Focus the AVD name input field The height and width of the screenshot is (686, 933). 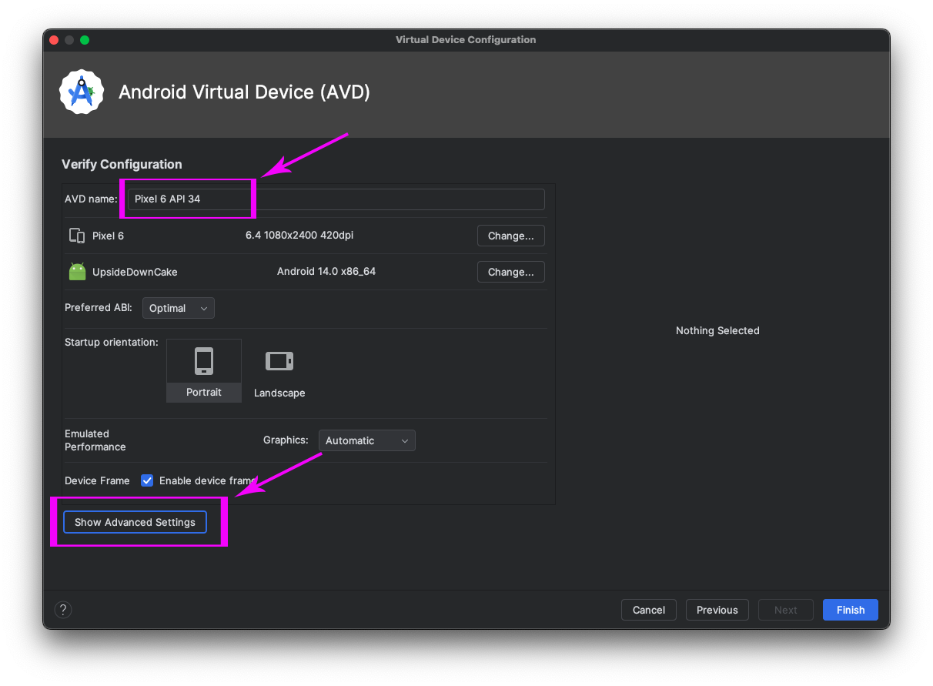(336, 199)
